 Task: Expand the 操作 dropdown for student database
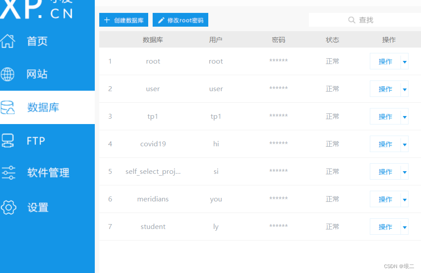tap(404, 226)
